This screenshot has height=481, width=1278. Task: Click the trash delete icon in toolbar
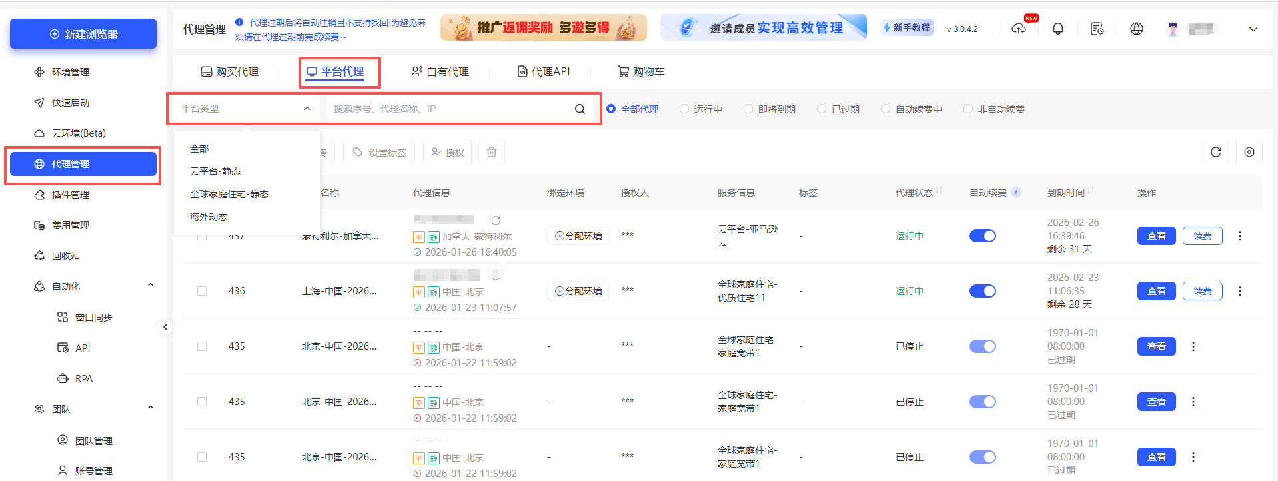point(491,152)
